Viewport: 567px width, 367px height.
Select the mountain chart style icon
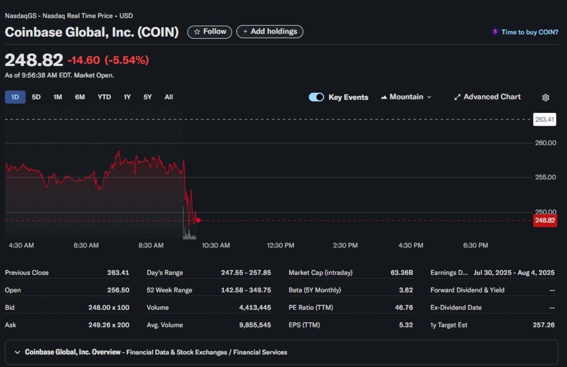pyautogui.click(x=384, y=97)
